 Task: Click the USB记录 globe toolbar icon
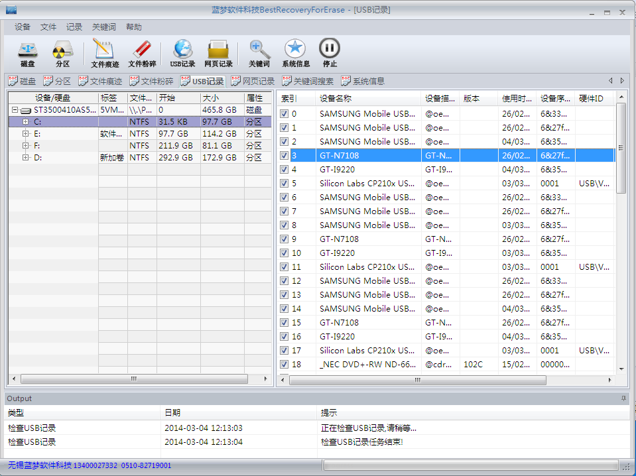(182, 54)
